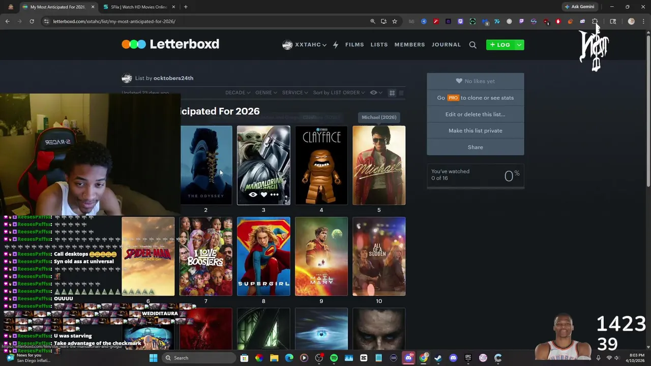Open the XXTAHC profile dropdown menu
Viewport: 651px width, 366px height.
pos(304,45)
